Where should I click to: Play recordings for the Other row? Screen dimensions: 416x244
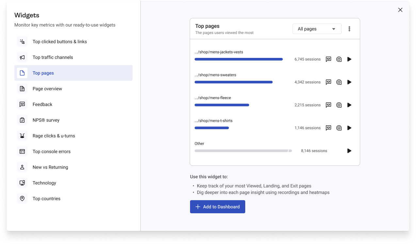tap(349, 151)
